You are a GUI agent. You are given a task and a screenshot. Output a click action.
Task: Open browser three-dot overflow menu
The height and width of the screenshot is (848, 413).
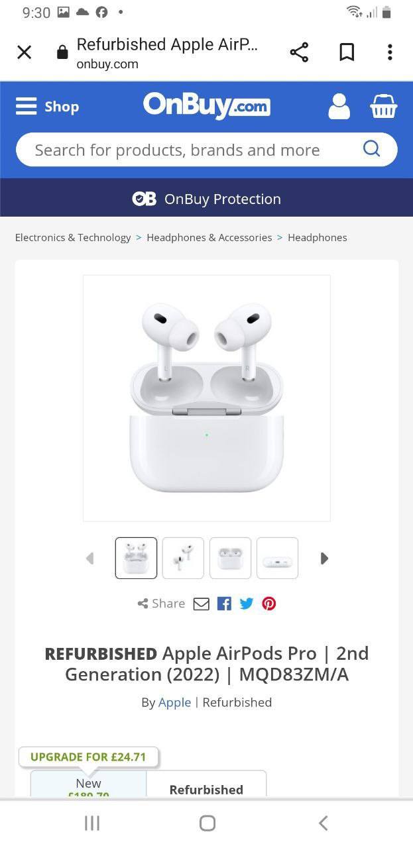(390, 52)
